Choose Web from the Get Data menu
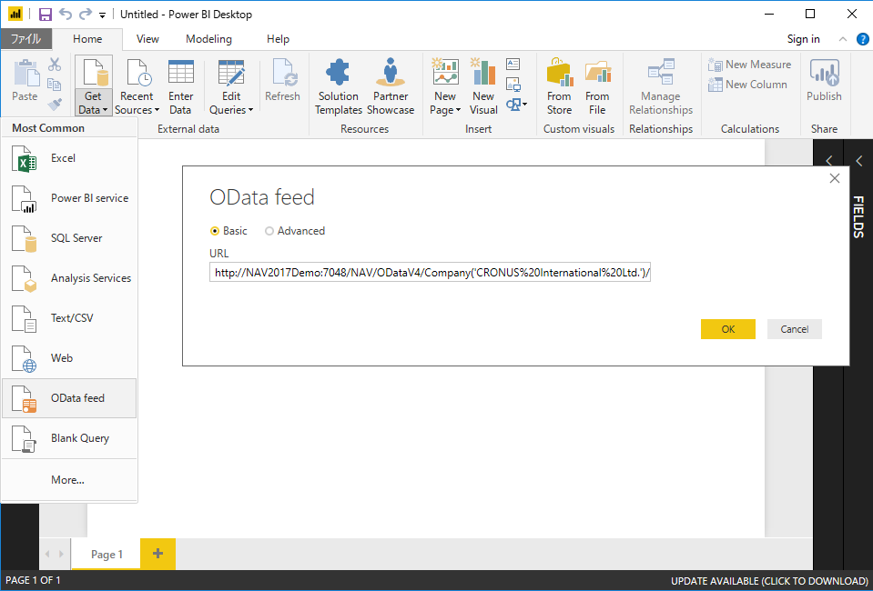The width and height of the screenshot is (873, 591). 69,358
